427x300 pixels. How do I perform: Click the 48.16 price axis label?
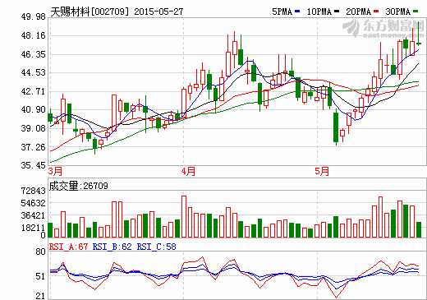click(x=34, y=35)
